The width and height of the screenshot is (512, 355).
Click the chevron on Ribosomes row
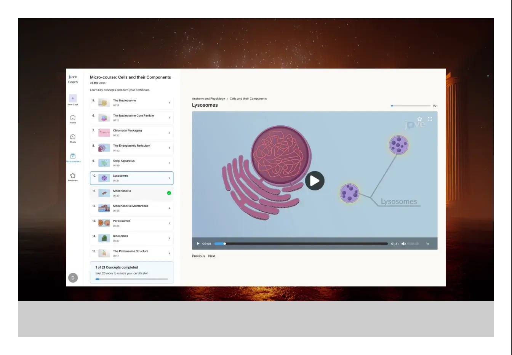click(169, 238)
